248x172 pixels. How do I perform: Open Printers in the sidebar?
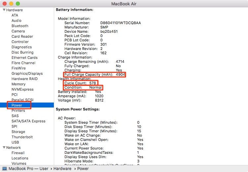pos(18,110)
